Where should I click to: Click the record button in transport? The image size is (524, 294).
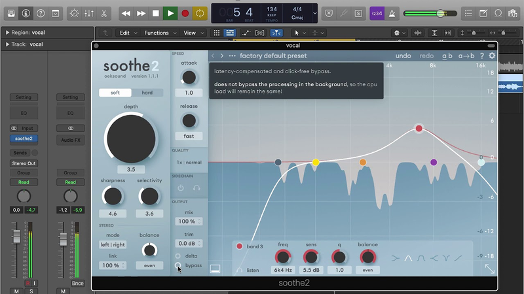(185, 13)
